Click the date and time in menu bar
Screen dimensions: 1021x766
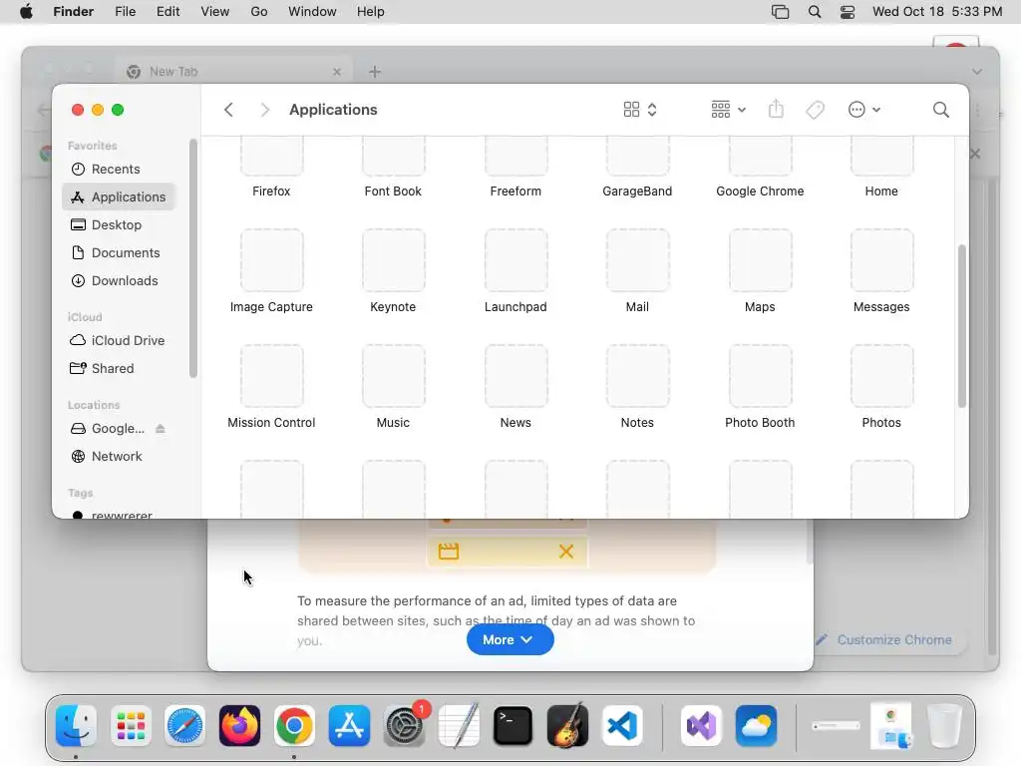tap(937, 12)
